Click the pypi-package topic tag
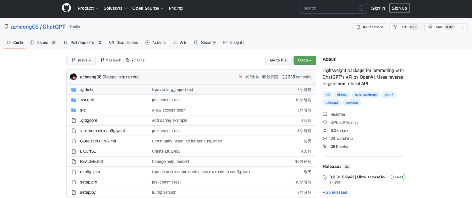The height and width of the screenshot is (198, 472). [365, 95]
